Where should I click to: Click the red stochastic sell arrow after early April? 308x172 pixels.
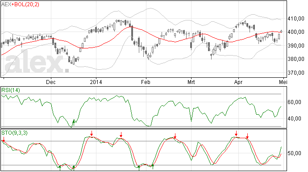coord(247,136)
